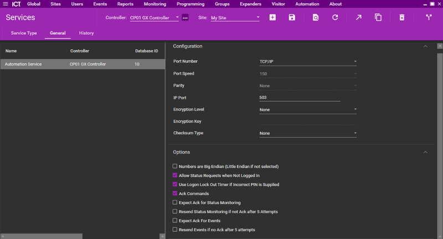This screenshot has height=239, width=443.
Task: Open the Expanders menu
Action: click(251, 4)
